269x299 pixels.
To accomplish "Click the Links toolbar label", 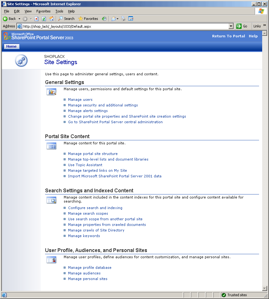I will pos(257,26).
